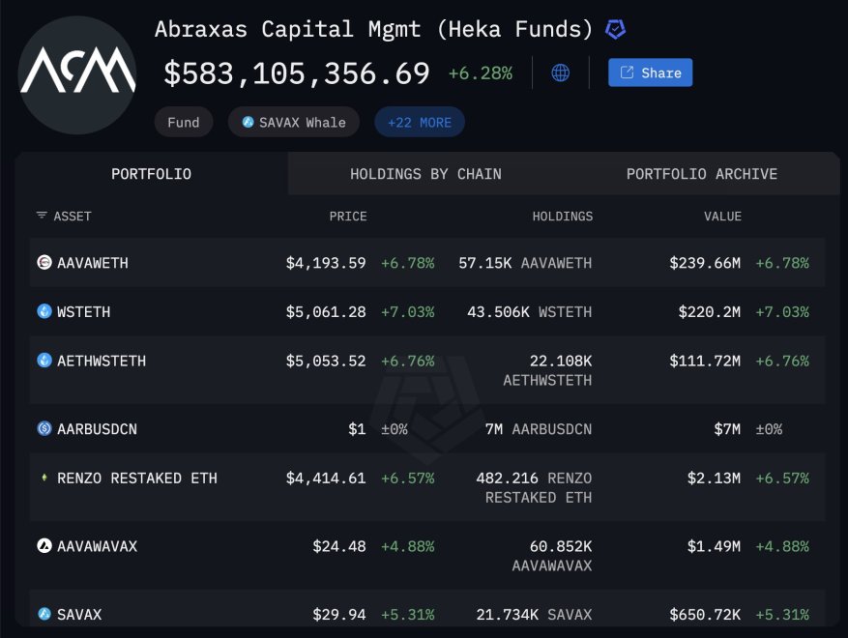The height and width of the screenshot is (638, 848).
Task: Click the AARBUSDCN token icon
Action: [44, 428]
